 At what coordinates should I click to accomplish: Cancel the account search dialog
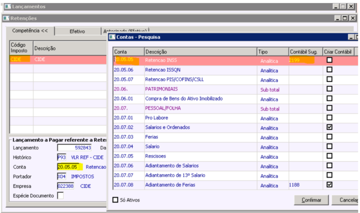345,200
